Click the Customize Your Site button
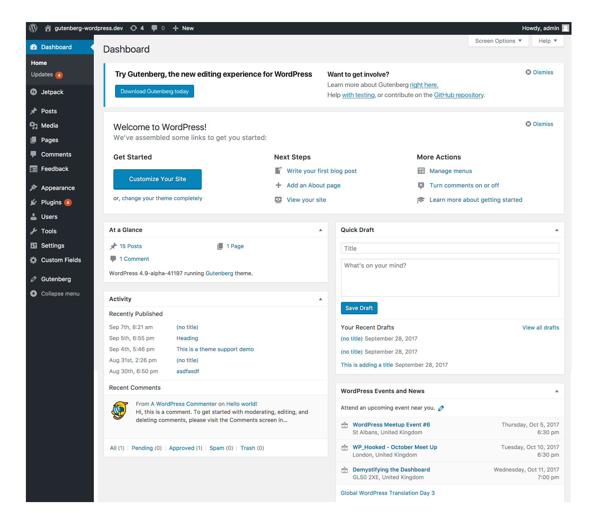Viewport: 597px width, 525px height. [158, 179]
